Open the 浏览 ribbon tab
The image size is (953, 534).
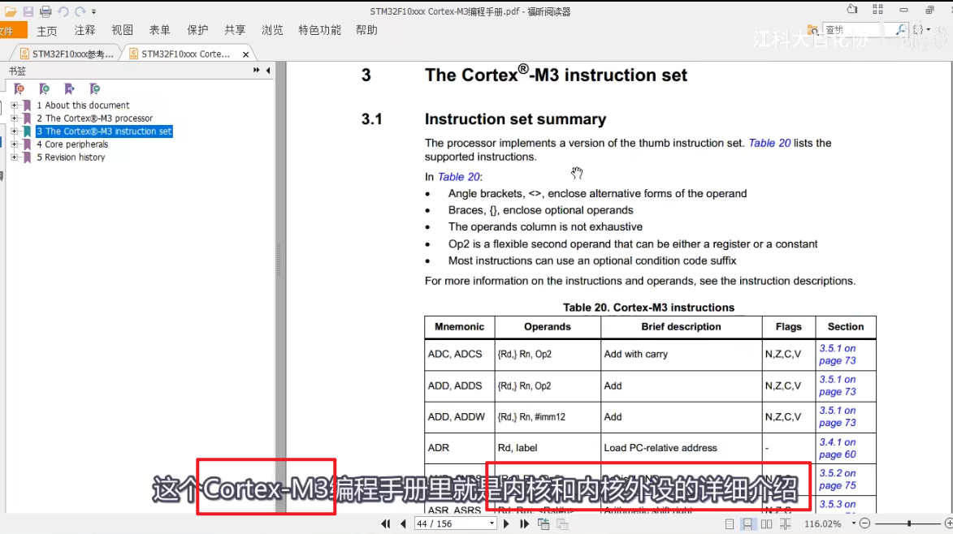[x=272, y=30]
